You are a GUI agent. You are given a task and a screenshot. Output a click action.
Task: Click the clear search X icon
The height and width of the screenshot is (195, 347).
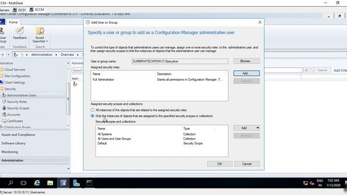(x=306, y=70)
